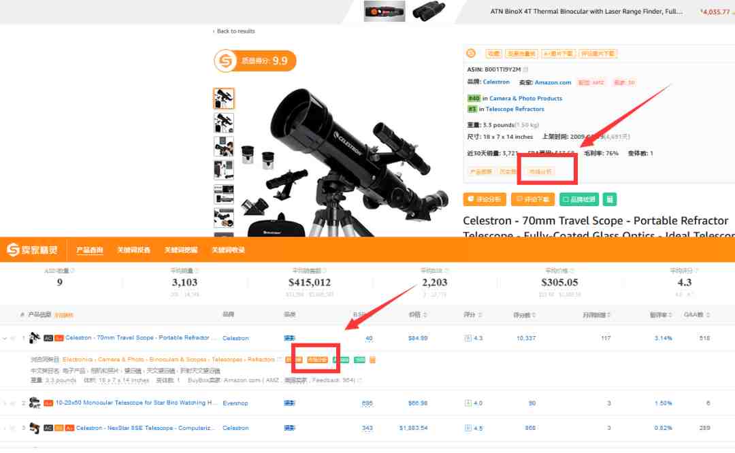Image resolution: width=735 pixels, height=453 pixels.
Task: Open the Camera & Photo Products ranking link
Action: click(x=525, y=99)
